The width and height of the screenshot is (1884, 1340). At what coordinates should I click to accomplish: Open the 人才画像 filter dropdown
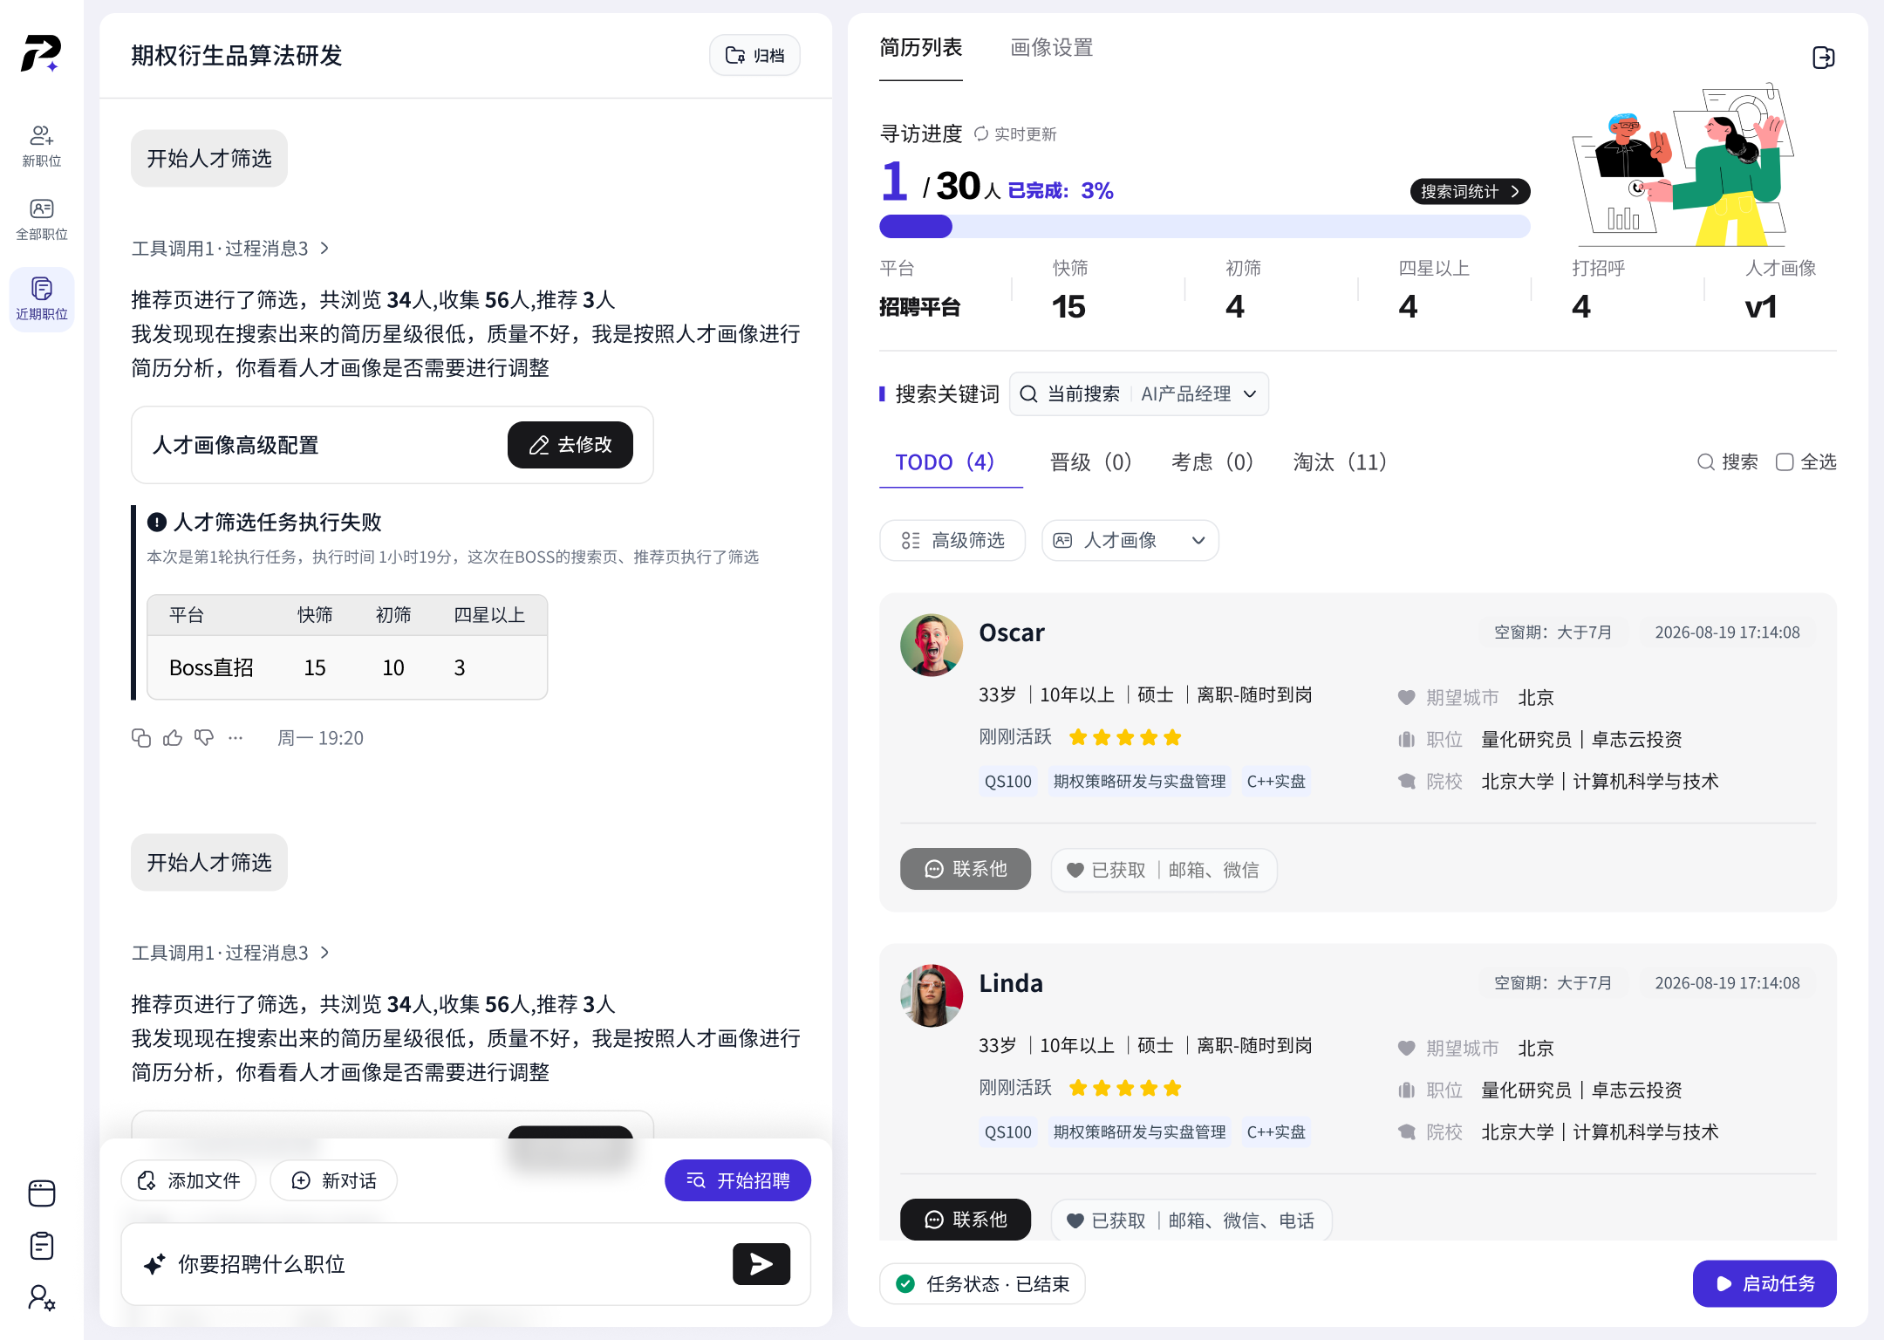point(1130,541)
